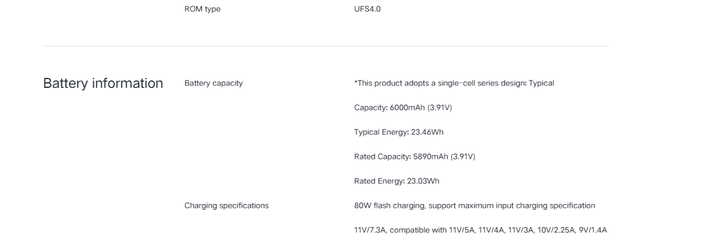The image size is (711, 238).
Task: Select the ROM type label
Action: (x=202, y=9)
